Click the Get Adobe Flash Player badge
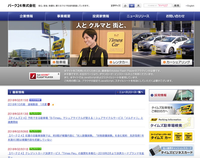The height and width of the screenshot is (158, 200). [x=45, y=76]
